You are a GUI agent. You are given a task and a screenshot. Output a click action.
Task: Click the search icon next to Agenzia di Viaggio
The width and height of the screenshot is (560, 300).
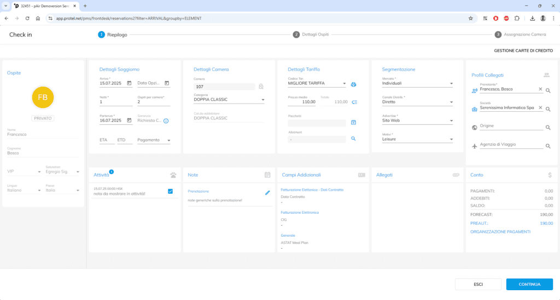[547, 146]
